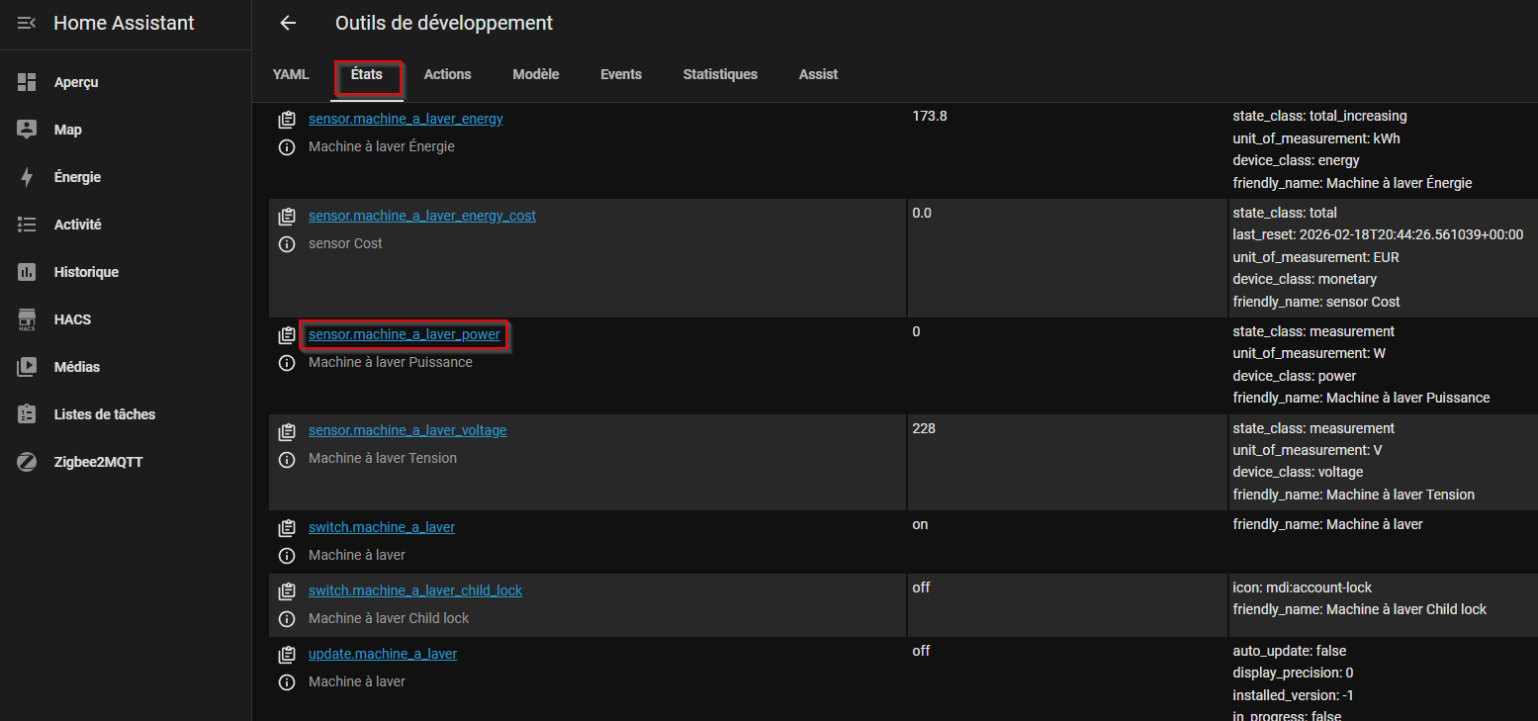Open the Énergie dashboard in sidebar
Screen dimensions: 1538x721
77,177
